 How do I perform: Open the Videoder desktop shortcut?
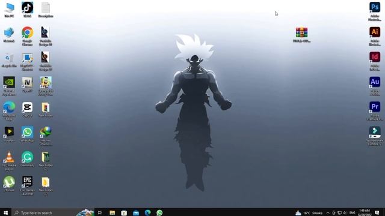pyautogui.click(x=9, y=134)
